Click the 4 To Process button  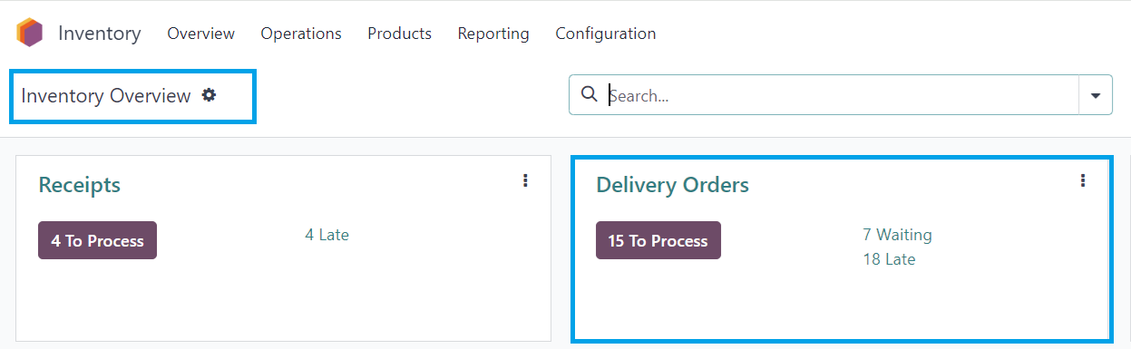click(97, 240)
